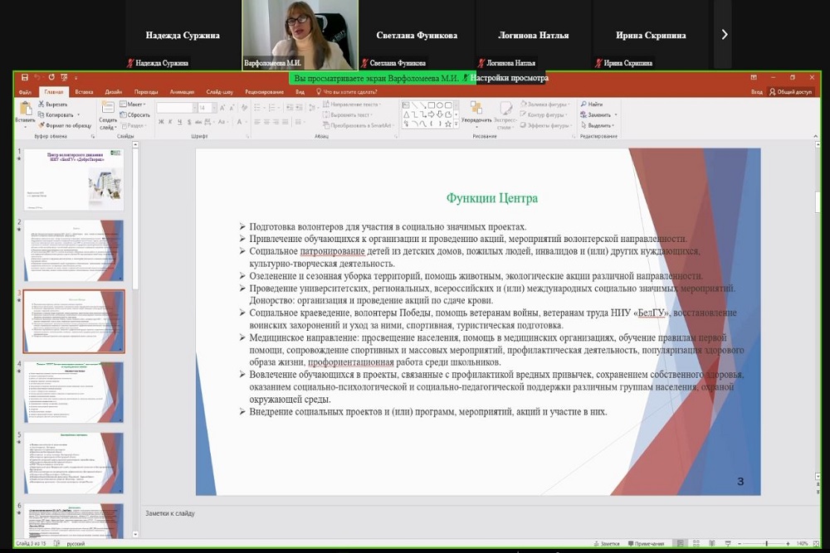Click the Find (Найти) magnifier icon
The image size is (830, 553).
coord(584,104)
